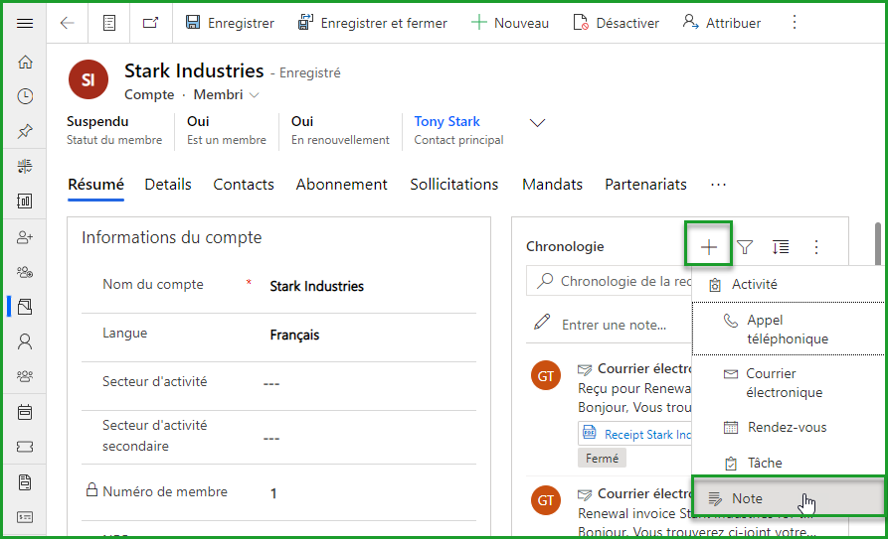Open Pinned items in sidebar
Screen dimensions: 888x539
25,131
